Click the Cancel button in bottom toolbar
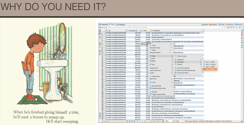The height and width of the screenshot is (125, 244). 122,121
